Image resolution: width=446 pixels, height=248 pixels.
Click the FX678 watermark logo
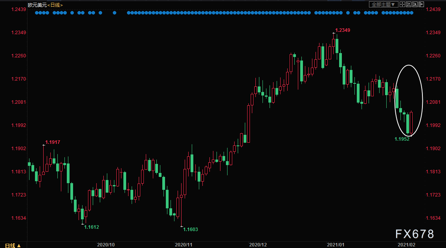[414, 234]
